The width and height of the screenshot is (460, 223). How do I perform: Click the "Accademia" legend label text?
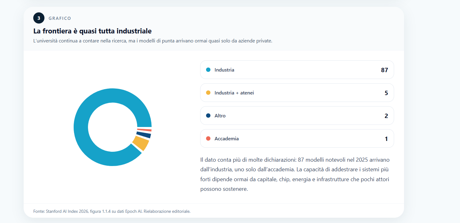pyautogui.click(x=227, y=139)
